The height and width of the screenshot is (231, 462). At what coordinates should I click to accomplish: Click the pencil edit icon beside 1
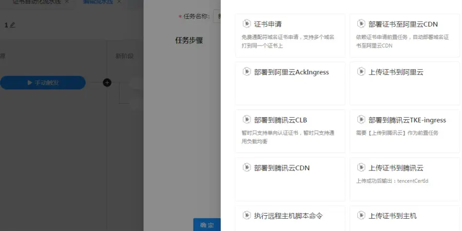[12, 25]
